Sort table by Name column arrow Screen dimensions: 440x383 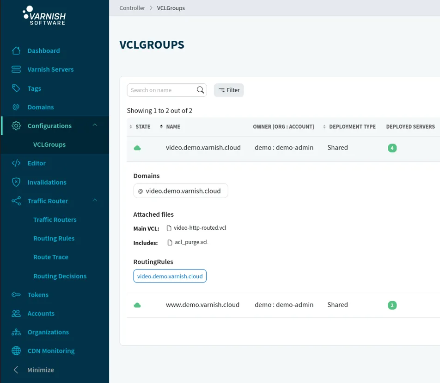click(x=161, y=126)
